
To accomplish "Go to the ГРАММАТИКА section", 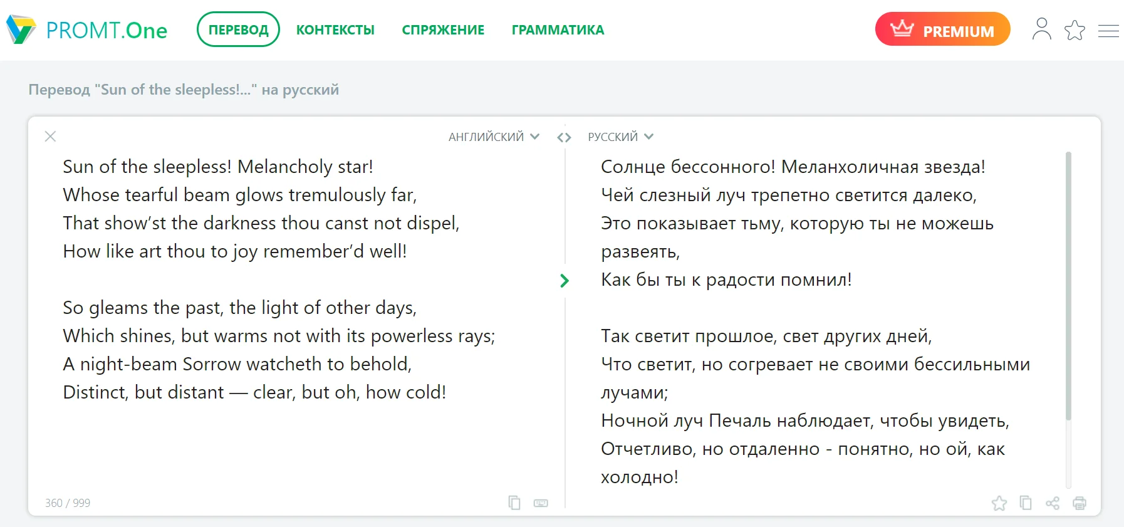I will [x=558, y=30].
